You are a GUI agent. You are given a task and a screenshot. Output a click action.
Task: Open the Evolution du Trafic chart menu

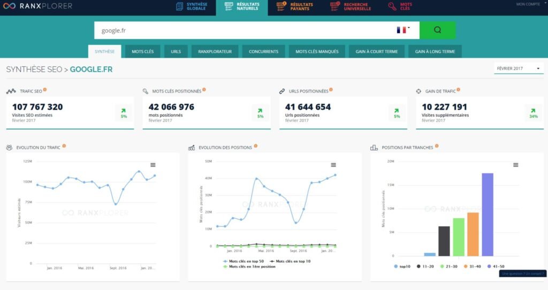153,165
